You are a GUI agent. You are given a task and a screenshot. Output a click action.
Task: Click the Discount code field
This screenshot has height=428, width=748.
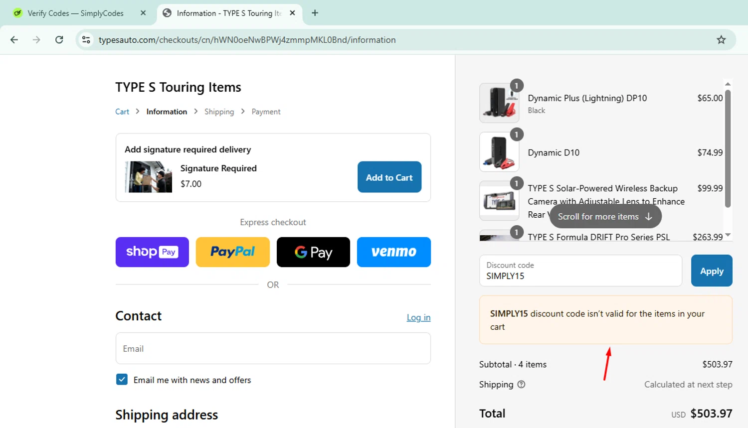pyautogui.click(x=580, y=271)
